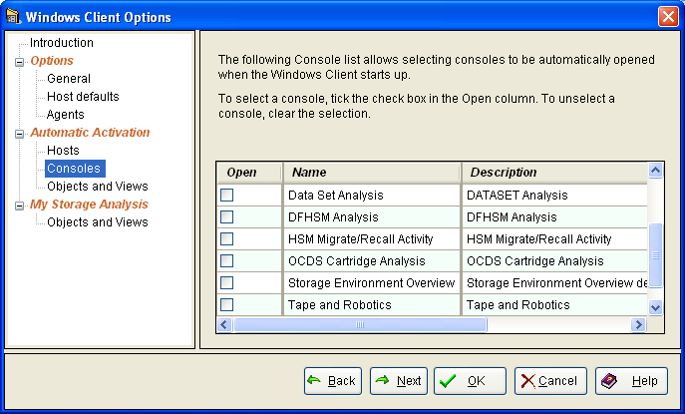Click the green OK checkmark icon
The height and width of the screenshot is (414, 685).
coord(448,381)
